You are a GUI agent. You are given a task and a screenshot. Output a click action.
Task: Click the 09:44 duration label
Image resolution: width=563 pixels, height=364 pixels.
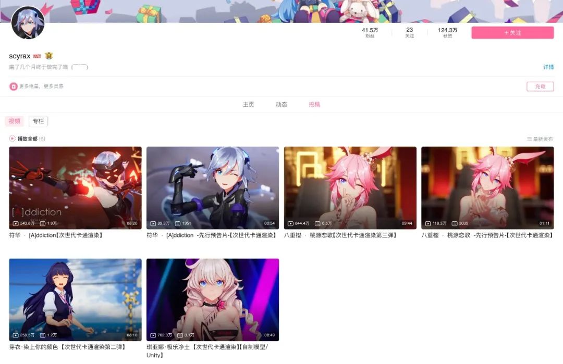point(407,223)
